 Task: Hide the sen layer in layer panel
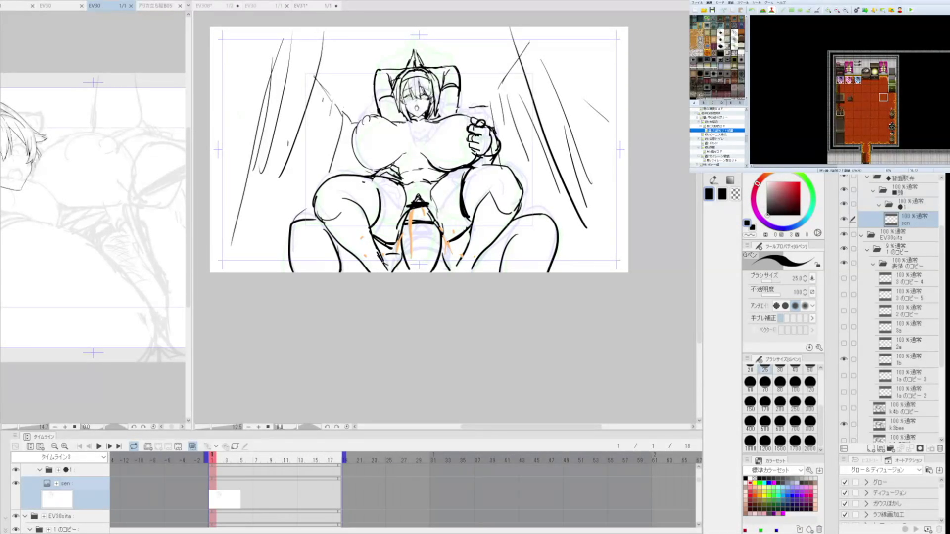click(x=844, y=219)
